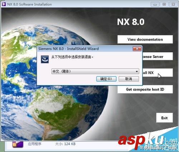Maximize the NX 8.0 Software Installation window
Image resolution: width=179 pixels, height=152 pixels.
164,5
